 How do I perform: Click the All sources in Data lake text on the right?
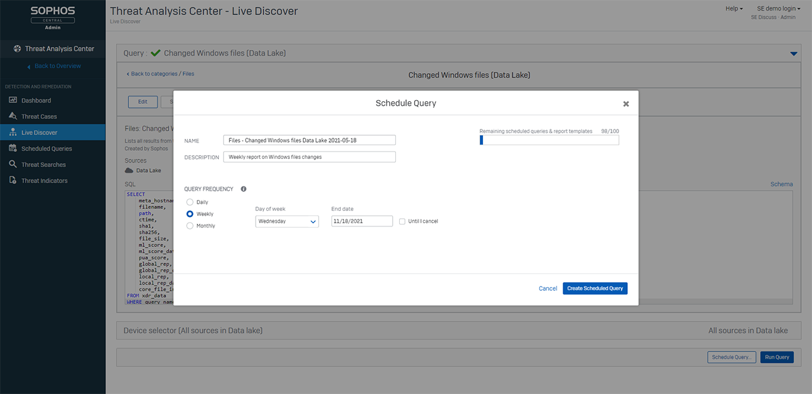tap(748, 330)
